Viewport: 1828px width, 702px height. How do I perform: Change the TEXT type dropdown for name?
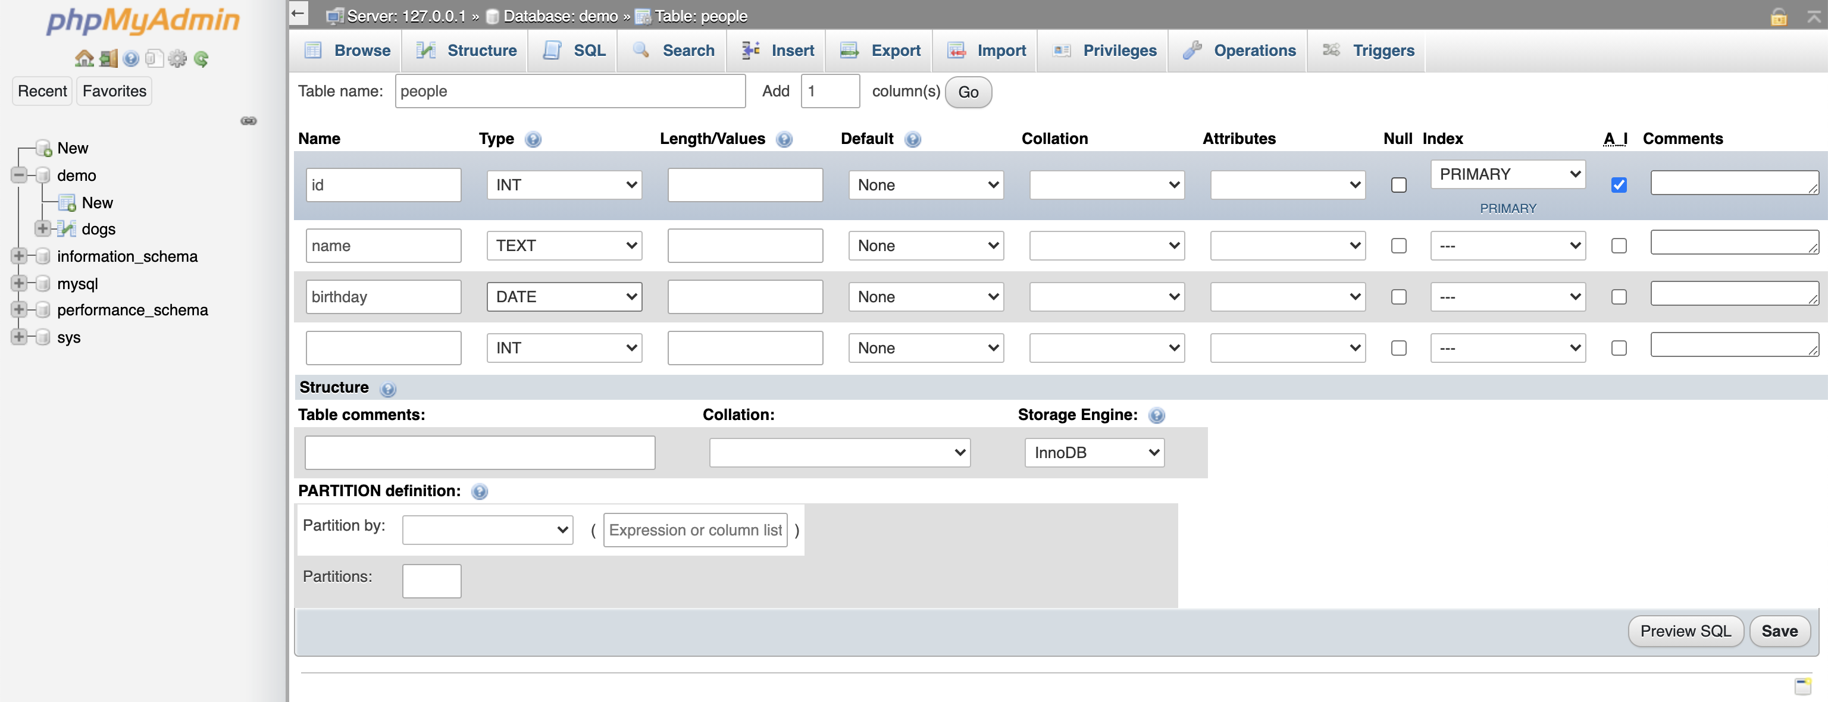pos(564,246)
